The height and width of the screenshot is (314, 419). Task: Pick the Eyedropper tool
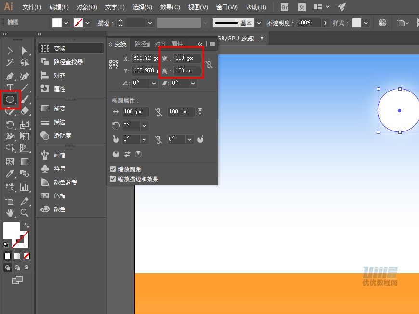click(10, 174)
